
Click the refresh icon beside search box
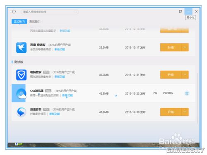tap(14, 12)
